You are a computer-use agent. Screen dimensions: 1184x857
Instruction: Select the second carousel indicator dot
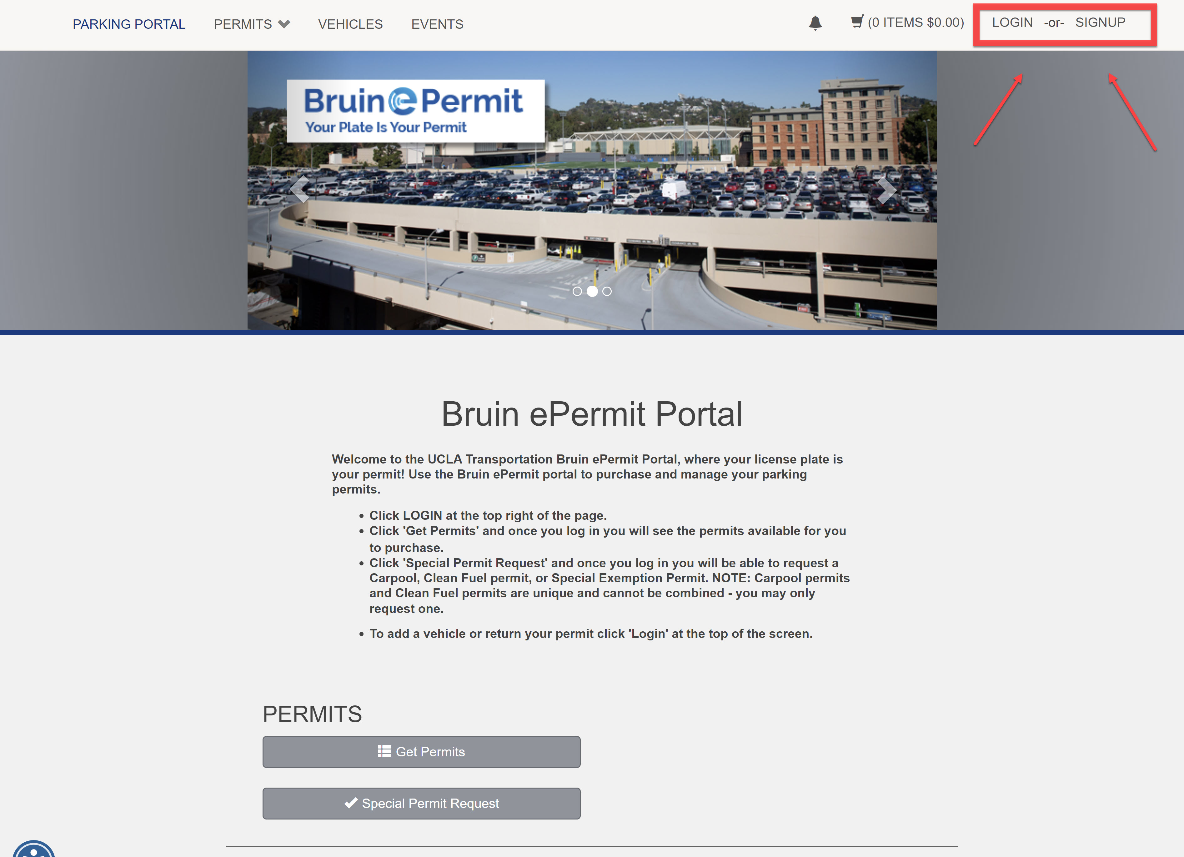click(x=593, y=291)
